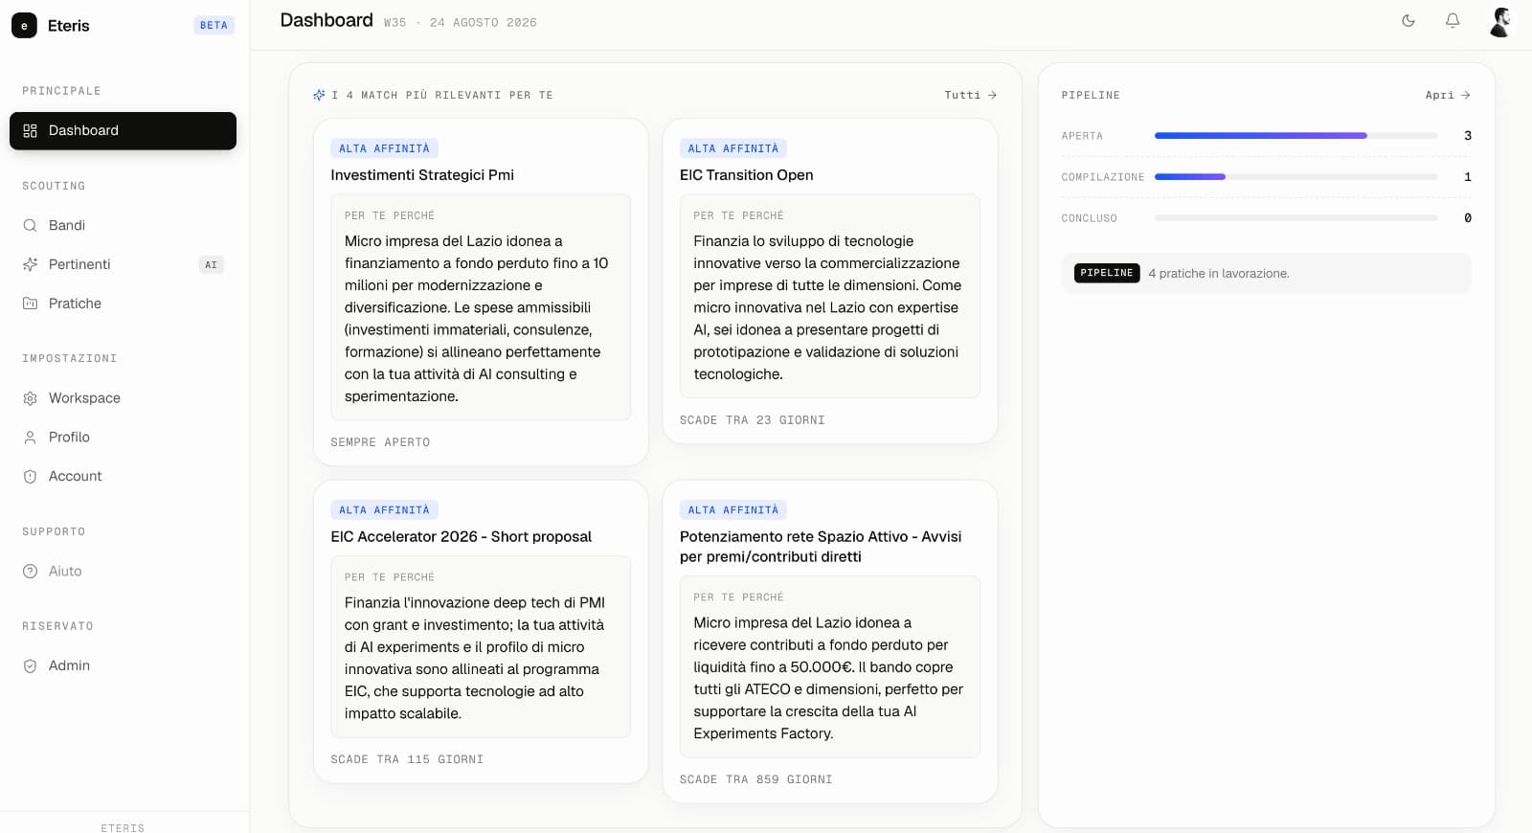Click the 'SCADE TRA 115 GIORNI' deadline text
1532x833 pixels.
click(407, 759)
